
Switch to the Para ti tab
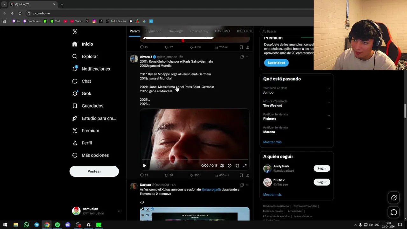[x=135, y=31]
